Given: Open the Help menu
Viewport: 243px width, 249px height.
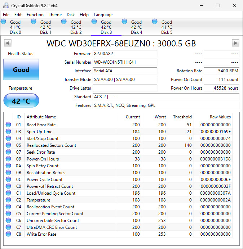Looking at the screenshot, I should (x=84, y=15).
